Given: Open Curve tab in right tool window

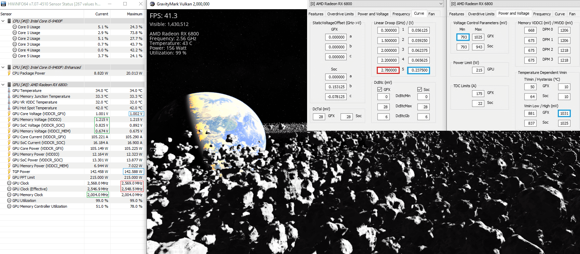Looking at the screenshot, I should click(560, 14).
